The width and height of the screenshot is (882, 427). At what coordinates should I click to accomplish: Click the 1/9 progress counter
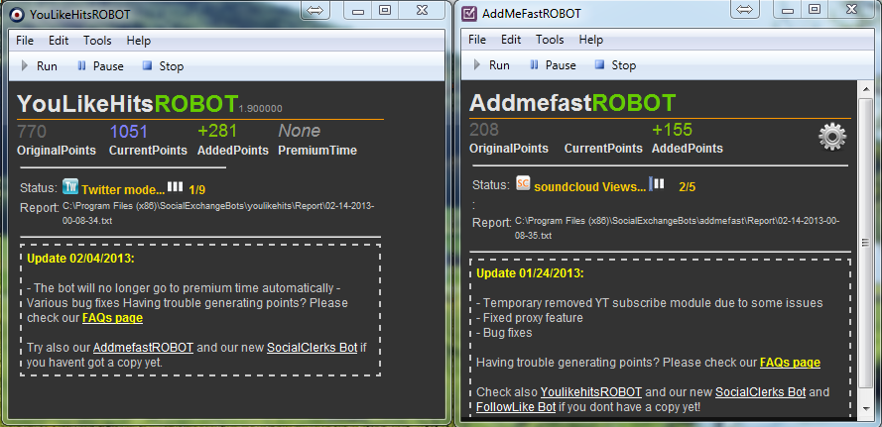pyautogui.click(x=197, y=189)
